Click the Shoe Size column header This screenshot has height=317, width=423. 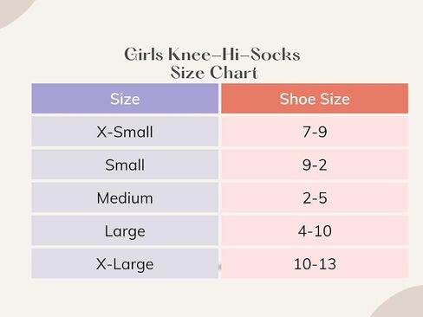315,99
